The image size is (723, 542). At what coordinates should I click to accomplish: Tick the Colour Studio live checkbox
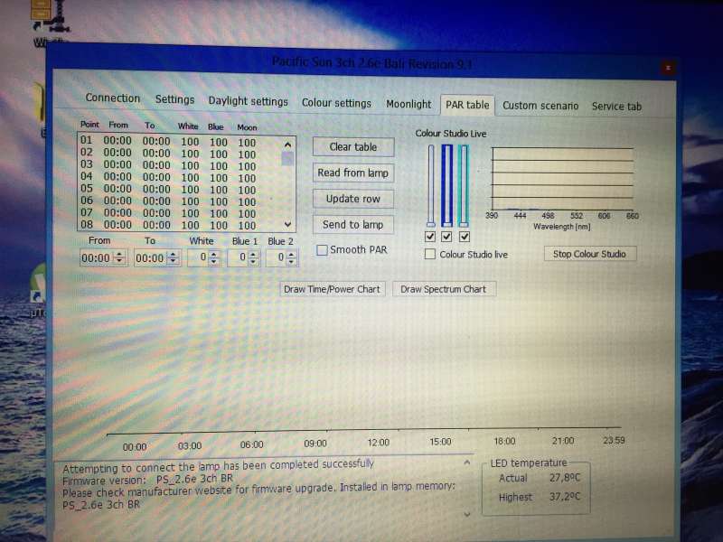(430, 255)
